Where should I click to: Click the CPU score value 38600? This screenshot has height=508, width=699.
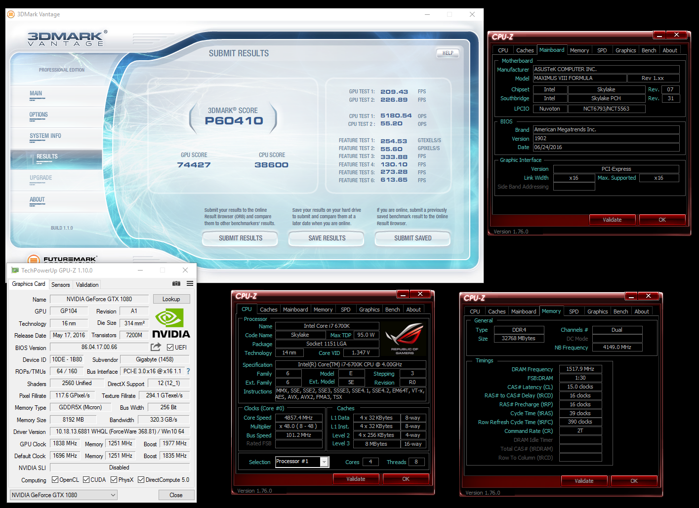(x=271, y=165)
